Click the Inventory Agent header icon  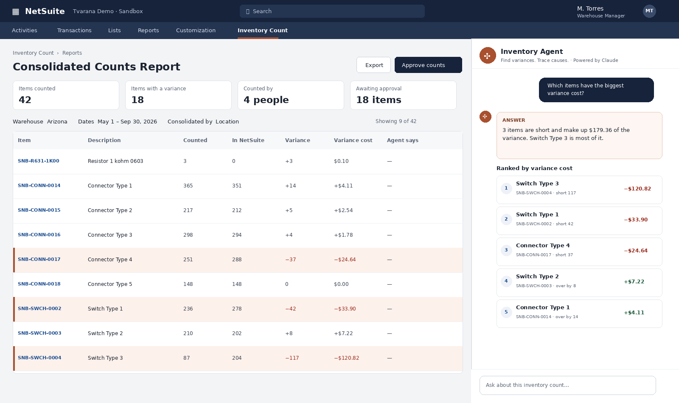pos(488,56)
